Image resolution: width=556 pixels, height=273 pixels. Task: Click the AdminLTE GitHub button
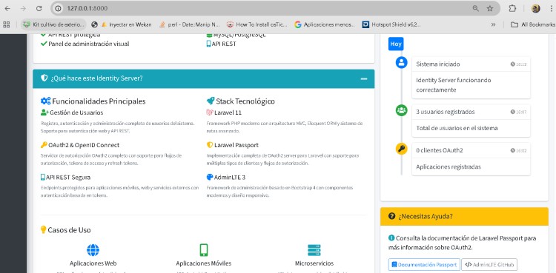[x=489, y=265]
